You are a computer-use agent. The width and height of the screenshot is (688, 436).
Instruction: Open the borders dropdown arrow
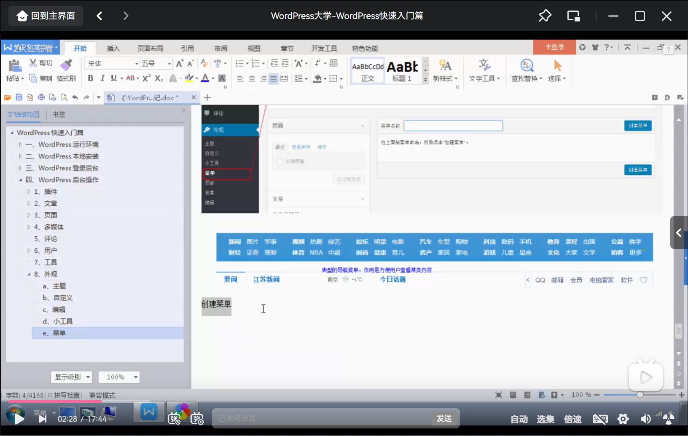click(341, 78)
